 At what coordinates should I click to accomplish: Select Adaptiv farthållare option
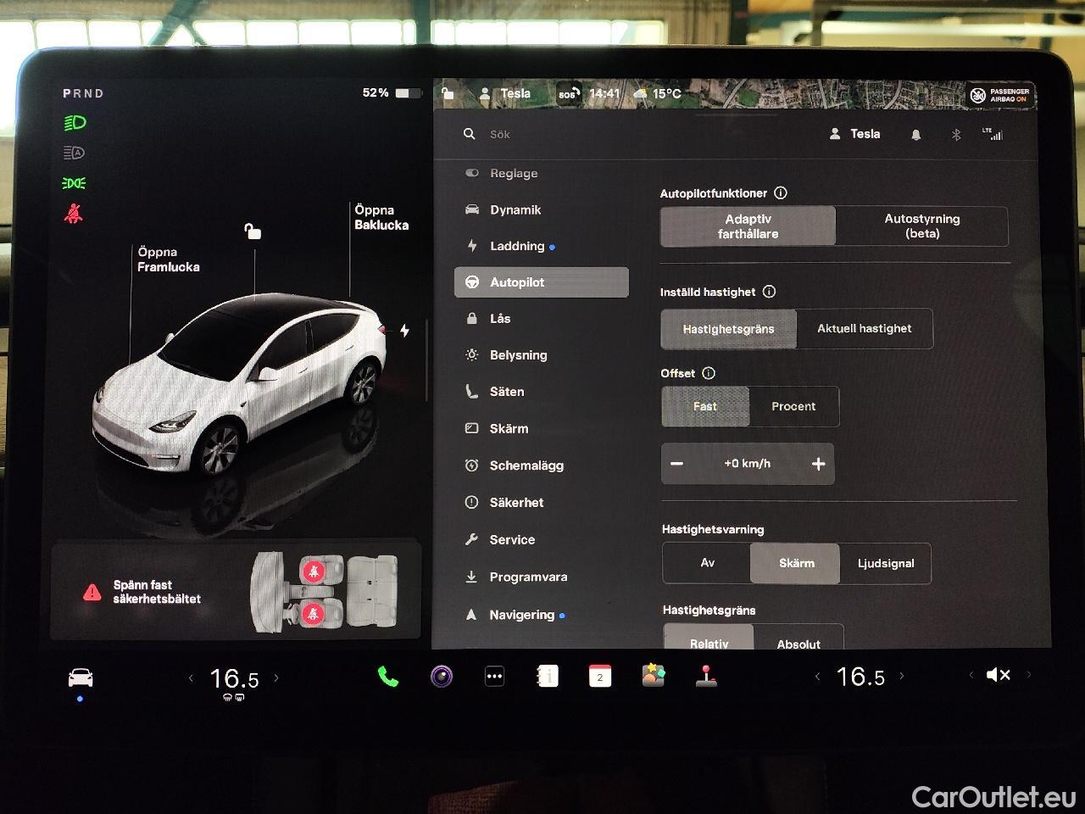(x=748, y=226)
